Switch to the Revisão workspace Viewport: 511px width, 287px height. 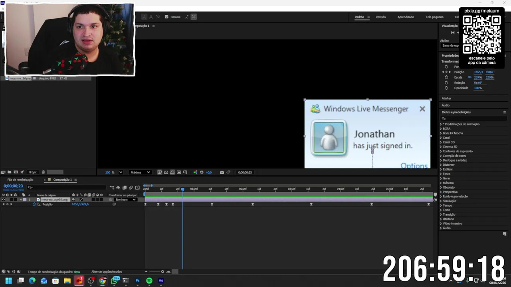(380, 17)
